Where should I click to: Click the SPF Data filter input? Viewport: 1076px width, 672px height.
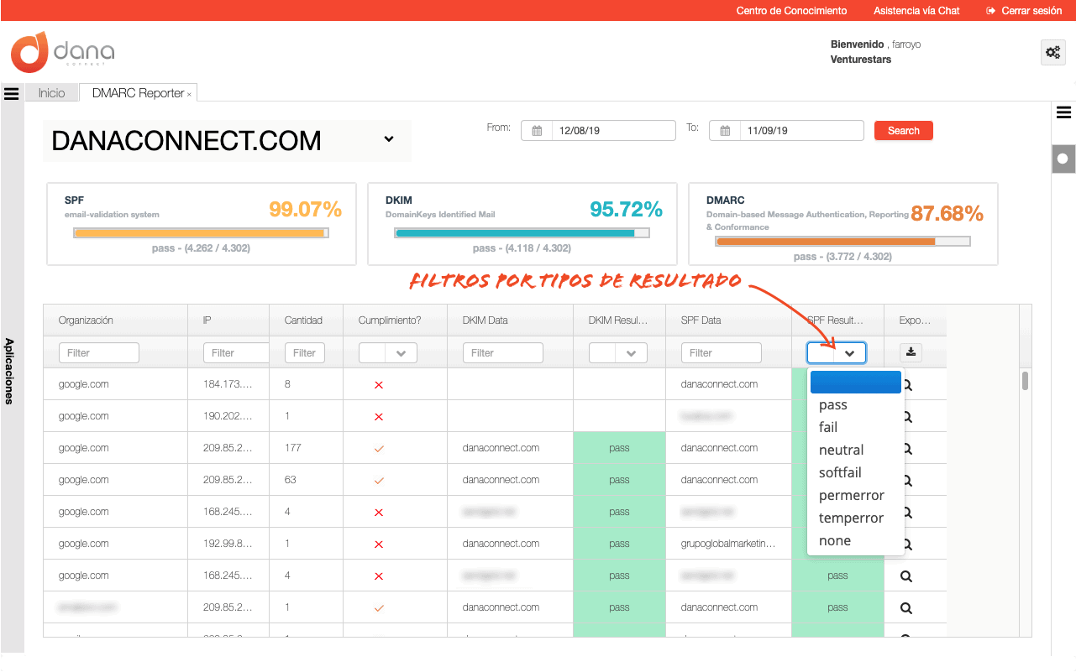click(x=722, y=353)
